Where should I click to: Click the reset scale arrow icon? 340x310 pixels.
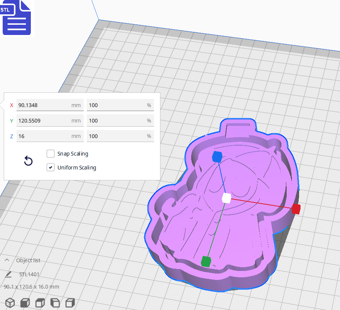pyautogui.click(x=28, y=161)
